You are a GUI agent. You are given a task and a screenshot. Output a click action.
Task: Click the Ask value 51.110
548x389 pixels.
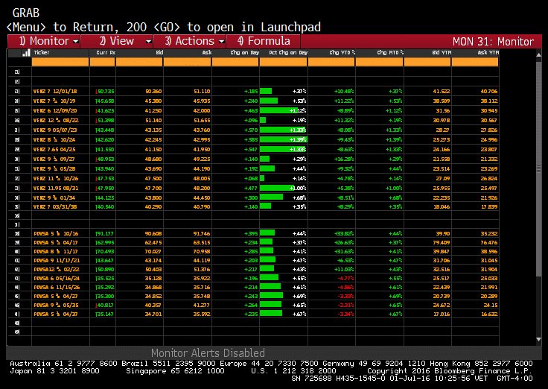[202, 92]
